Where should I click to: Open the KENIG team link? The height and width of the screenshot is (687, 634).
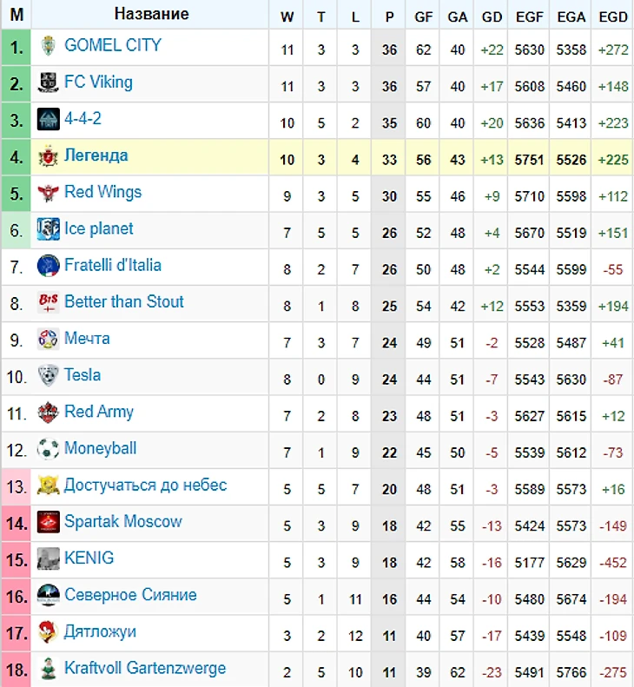coord(89,558)
